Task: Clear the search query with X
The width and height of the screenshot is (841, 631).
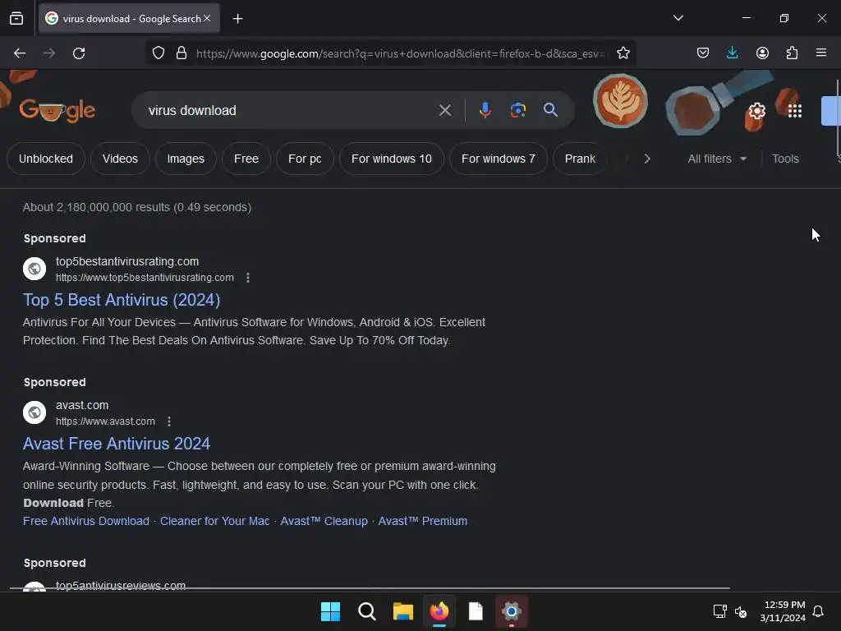Action: pyautogui.click(x=445, y=111)
